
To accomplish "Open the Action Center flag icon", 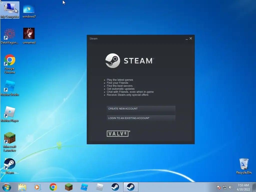I will (x=218, y=187).
